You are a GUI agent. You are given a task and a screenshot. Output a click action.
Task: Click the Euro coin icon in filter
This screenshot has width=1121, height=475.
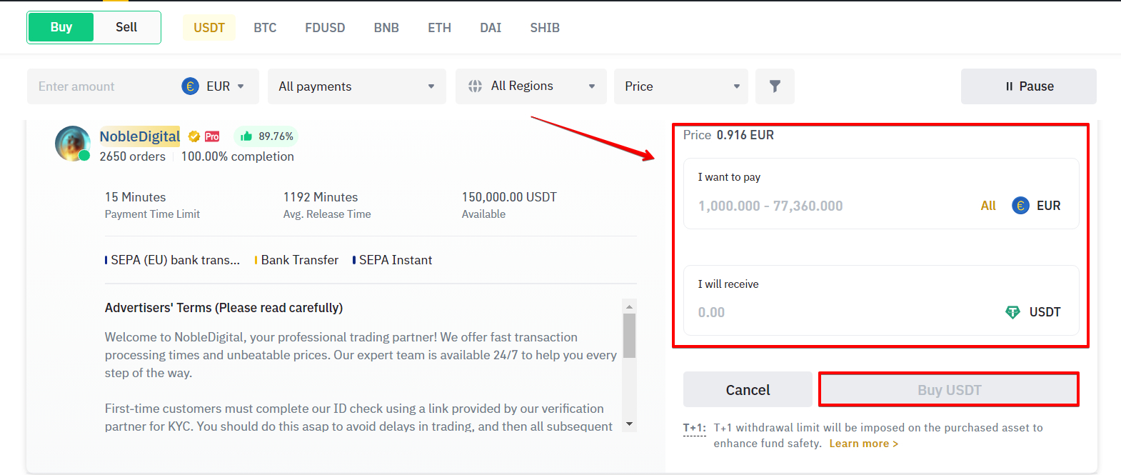(190, 86)
